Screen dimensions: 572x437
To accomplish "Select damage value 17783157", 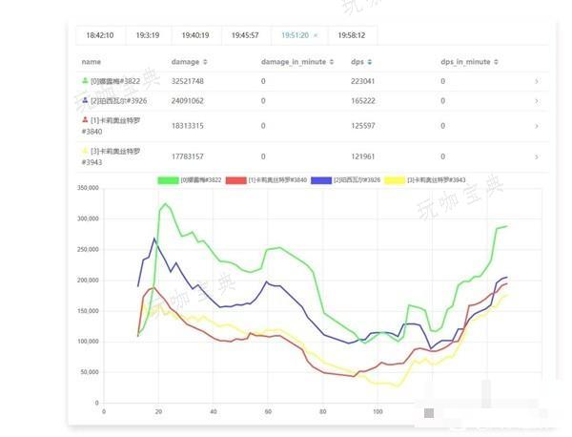I will [x=188, y=157].
